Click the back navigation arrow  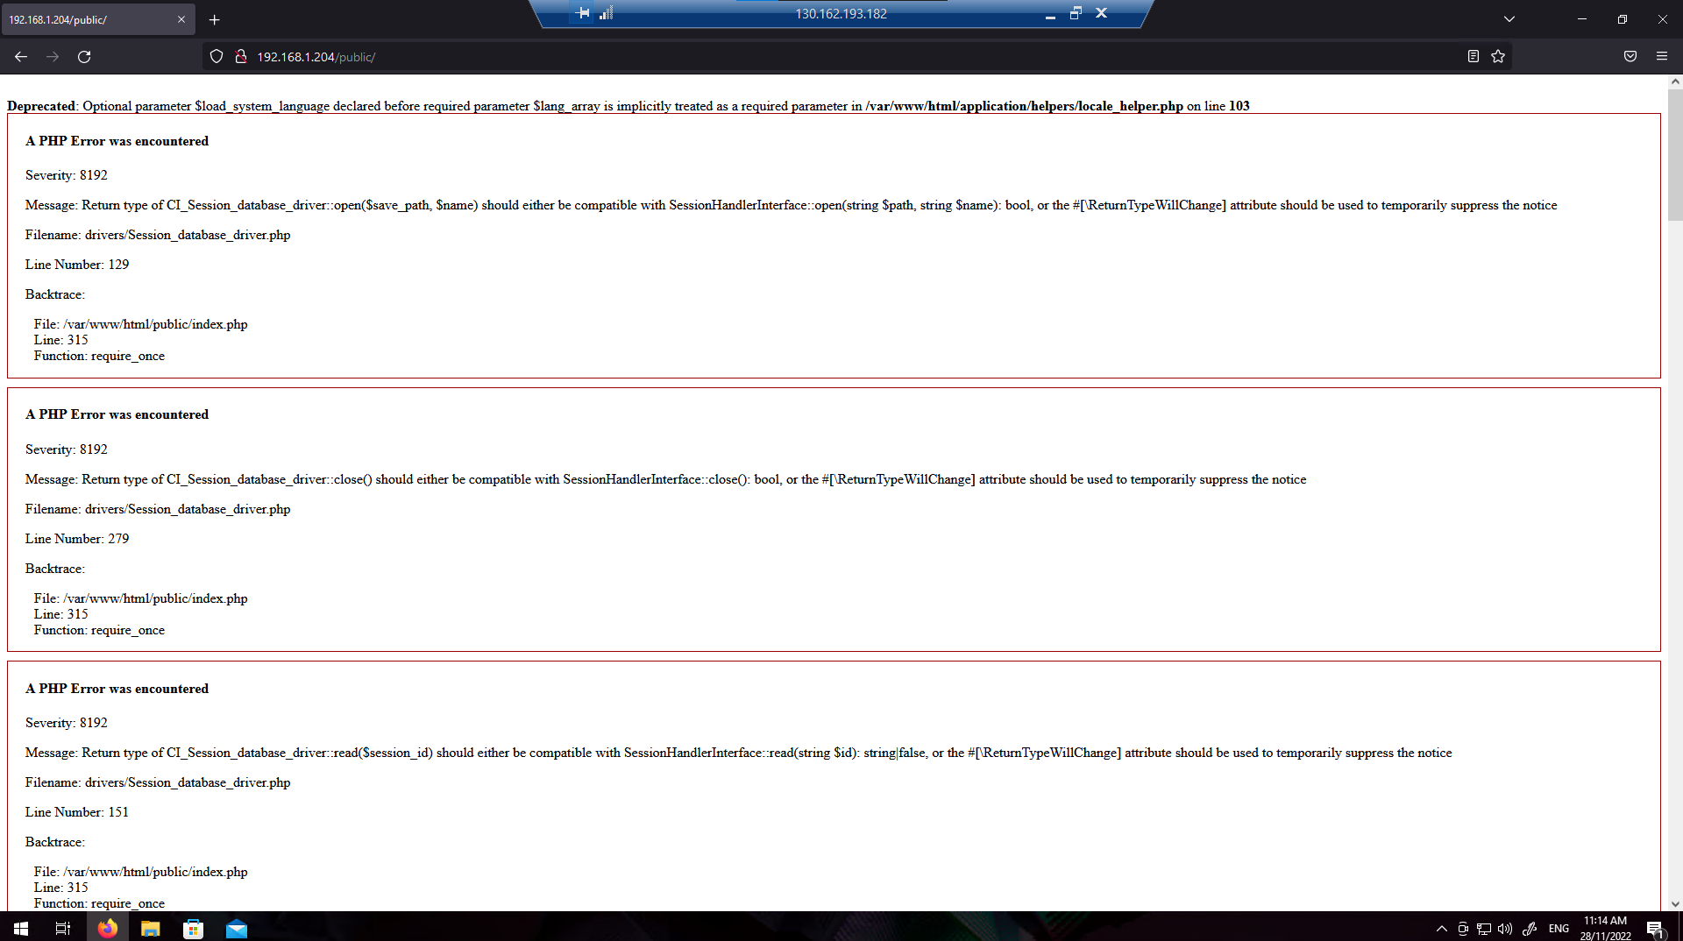point(20,56)
